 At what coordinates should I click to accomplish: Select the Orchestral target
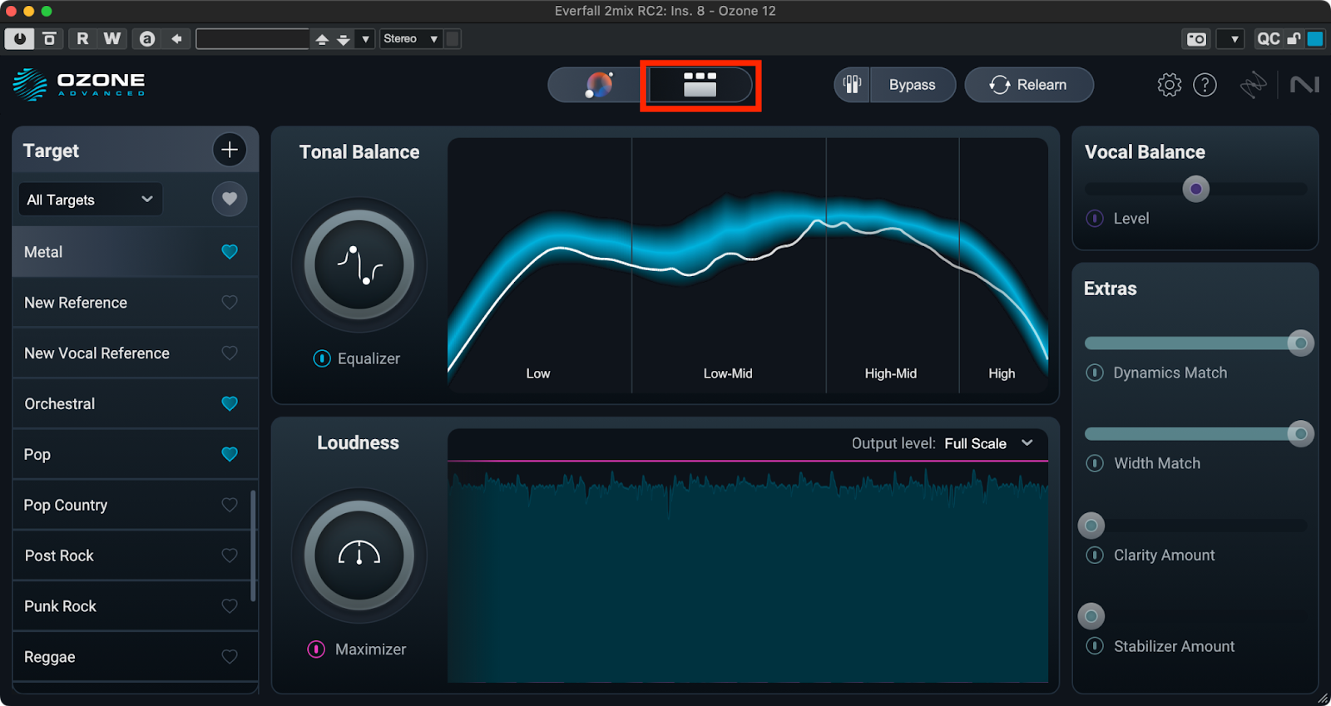60,404
